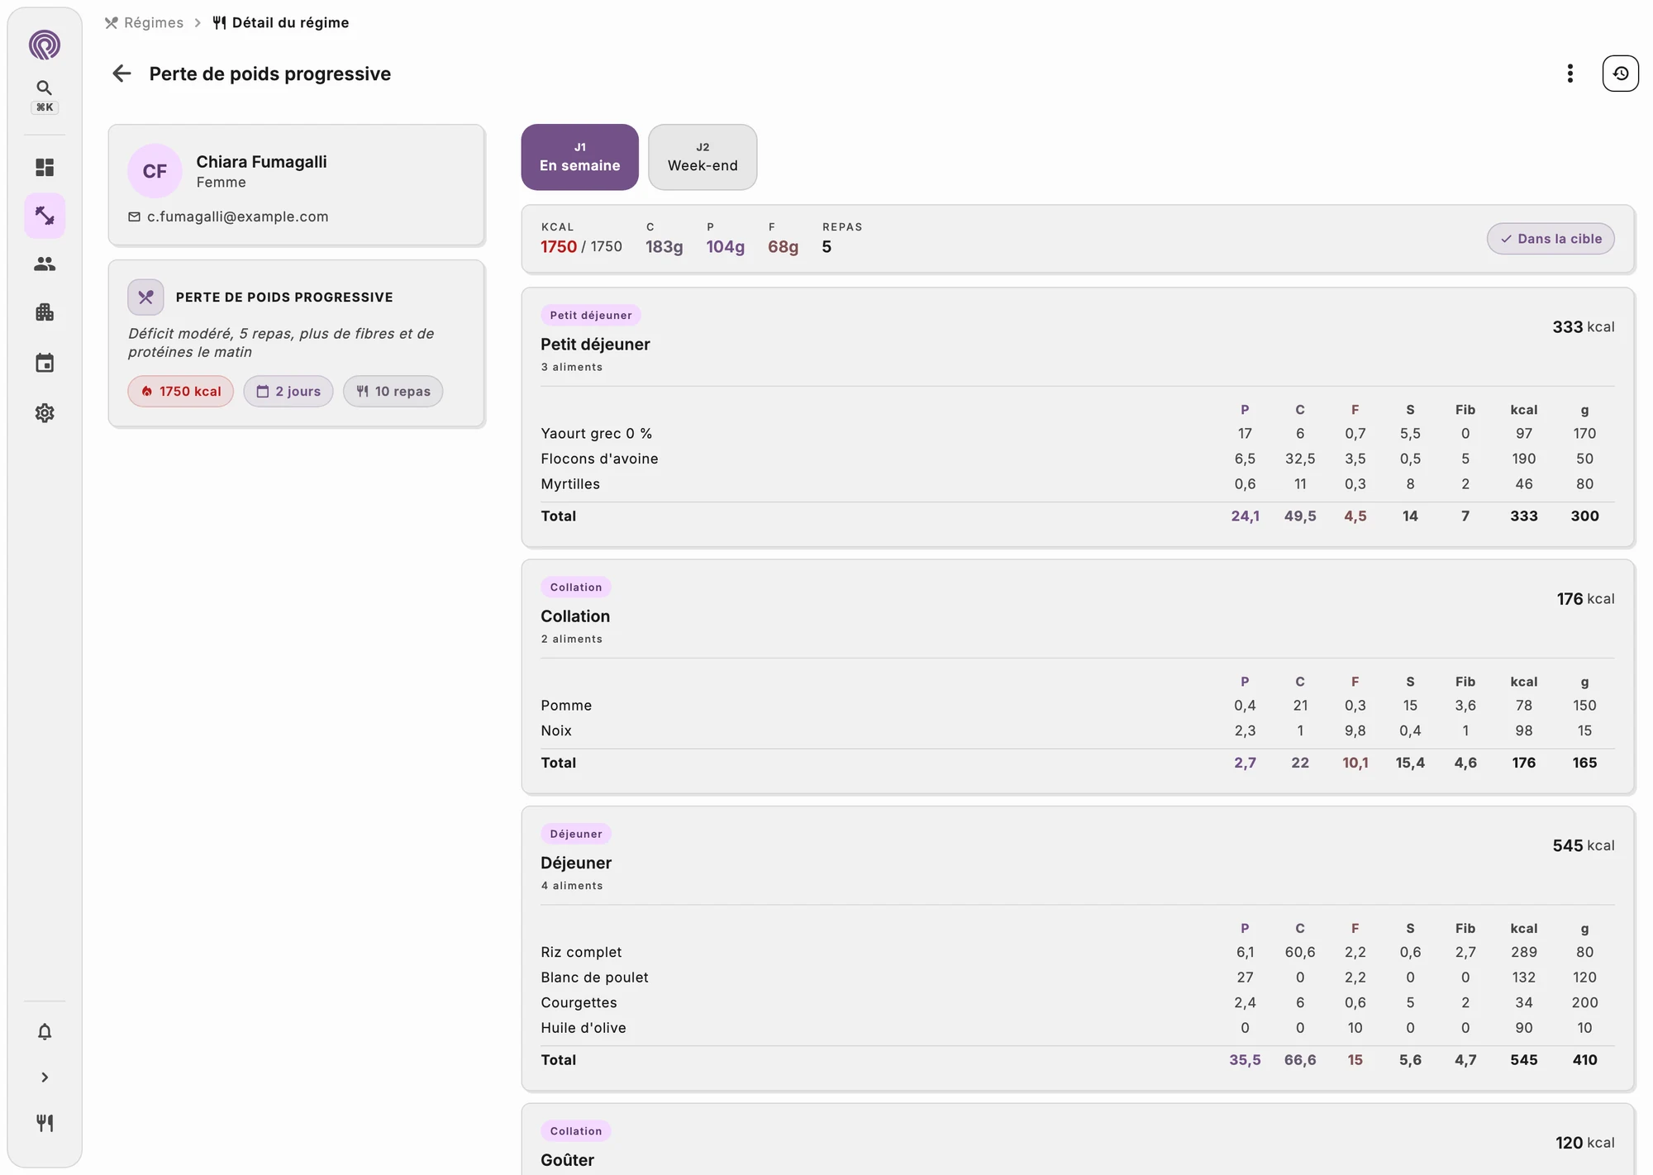This screenshot has height=1175, width=1653.
Task: Open notifications bell icon
Action: [45, 1031]
